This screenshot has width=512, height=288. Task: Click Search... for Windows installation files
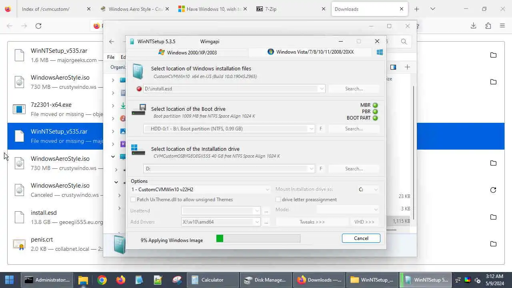click(x=354, y=89)
